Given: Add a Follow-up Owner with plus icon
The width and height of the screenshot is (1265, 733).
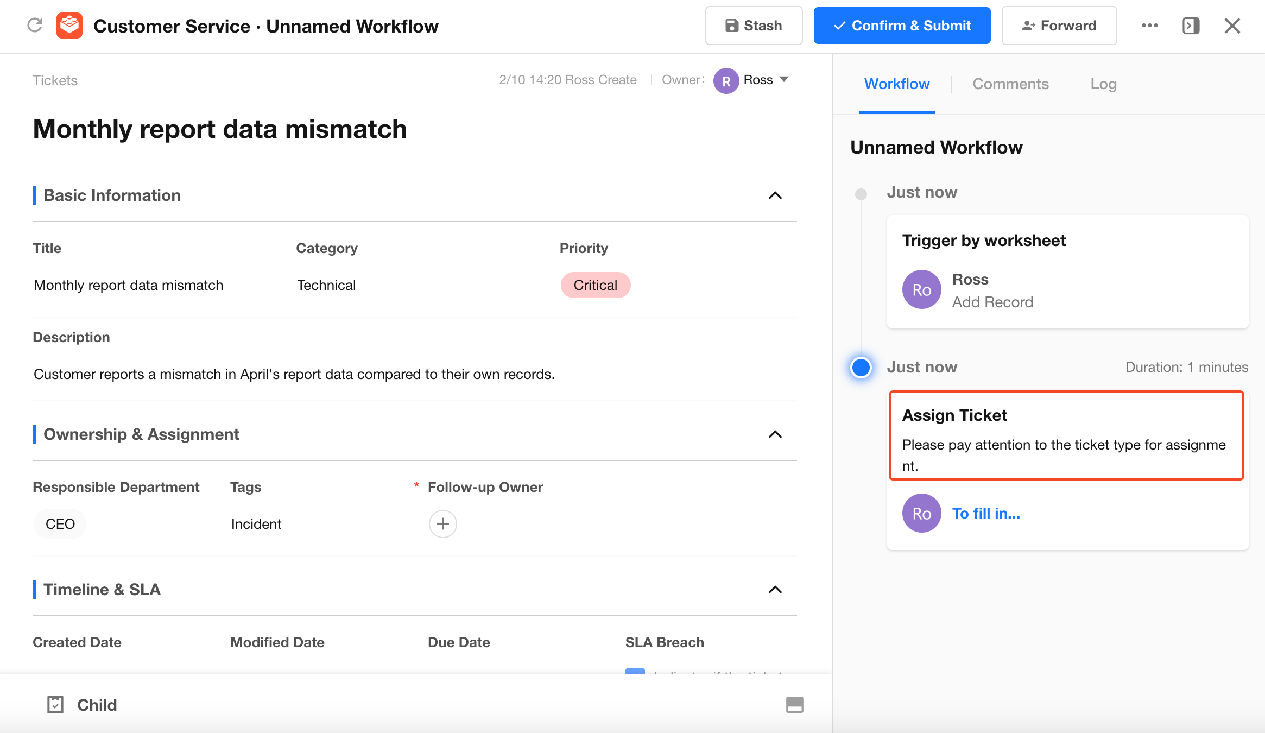Looking at the screenshot, I should (x=442, y=524).
